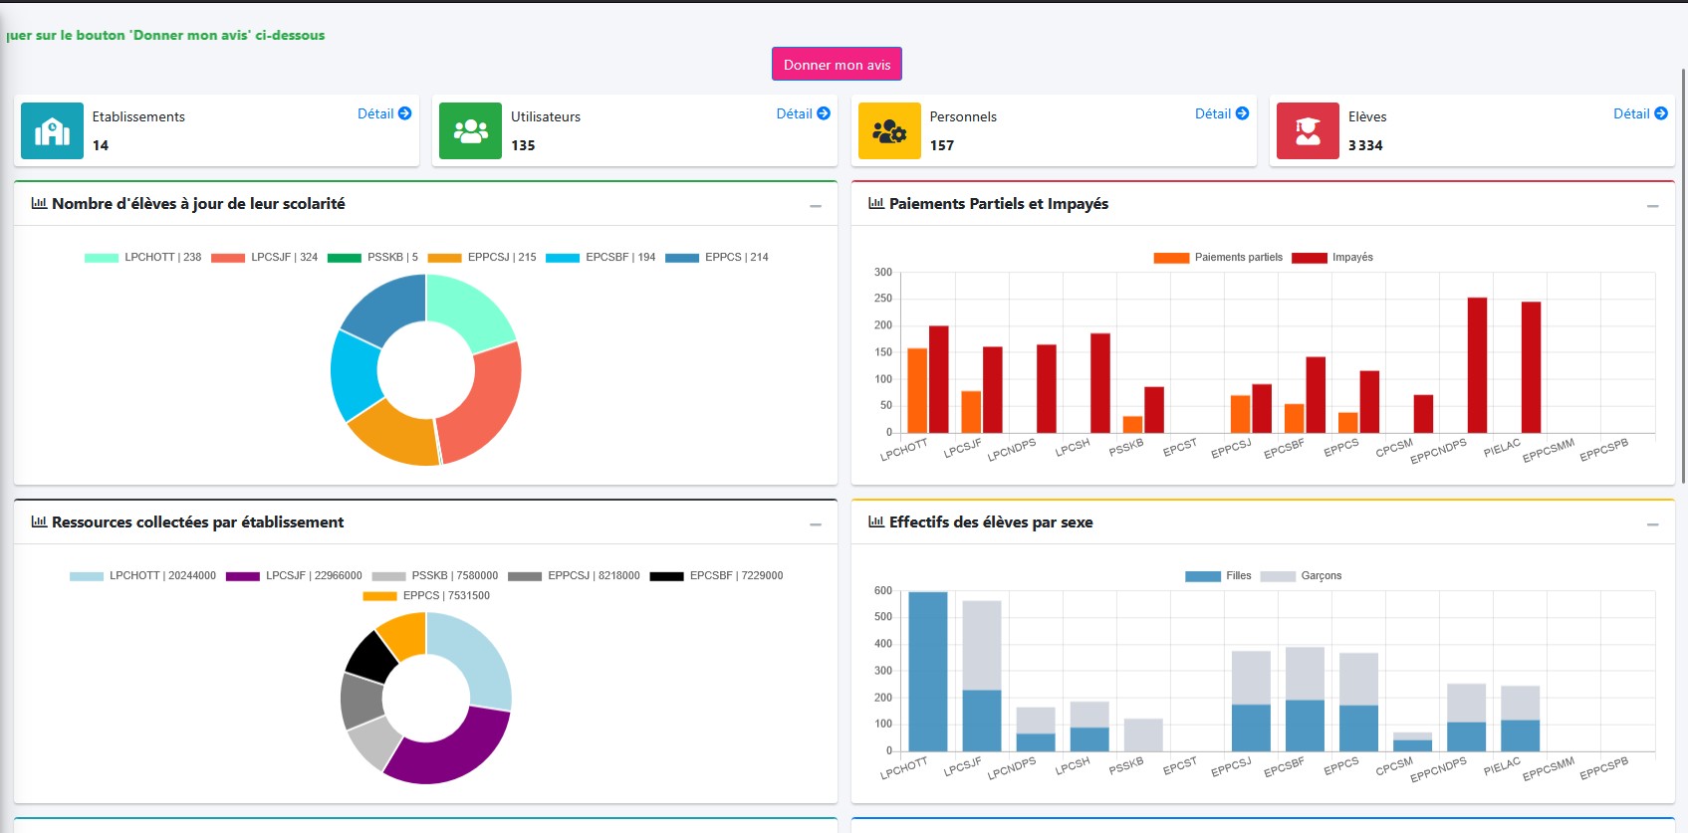Click the red Elèves graduate icon

[x=1308, y=131]
